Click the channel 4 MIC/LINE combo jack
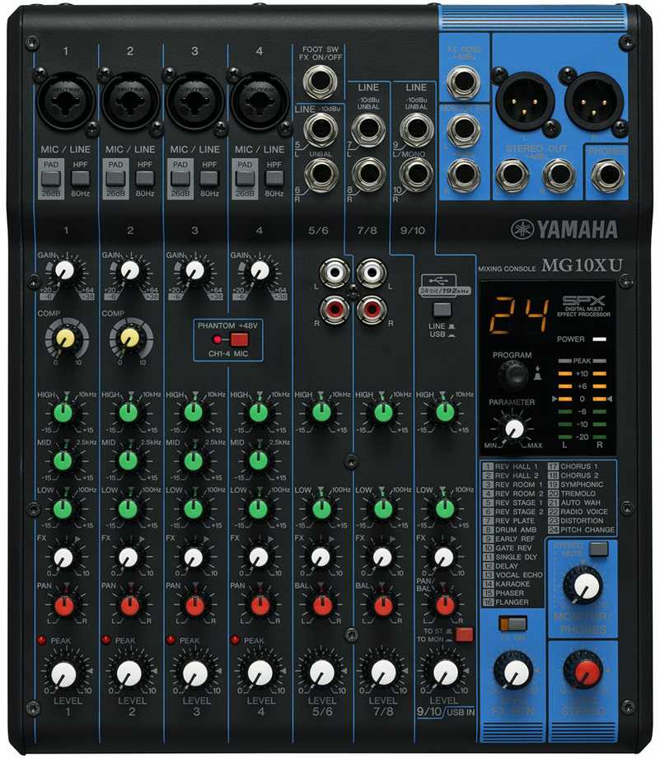The width and height of the screenshot is (660, 758). (x=260, y=101)
